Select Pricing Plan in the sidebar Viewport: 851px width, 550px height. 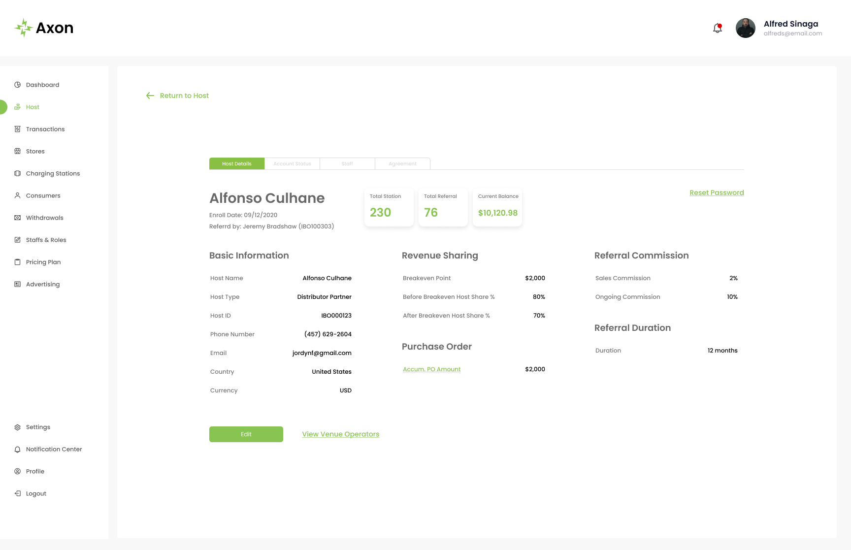pyautogui.click(x=43, y=262)
